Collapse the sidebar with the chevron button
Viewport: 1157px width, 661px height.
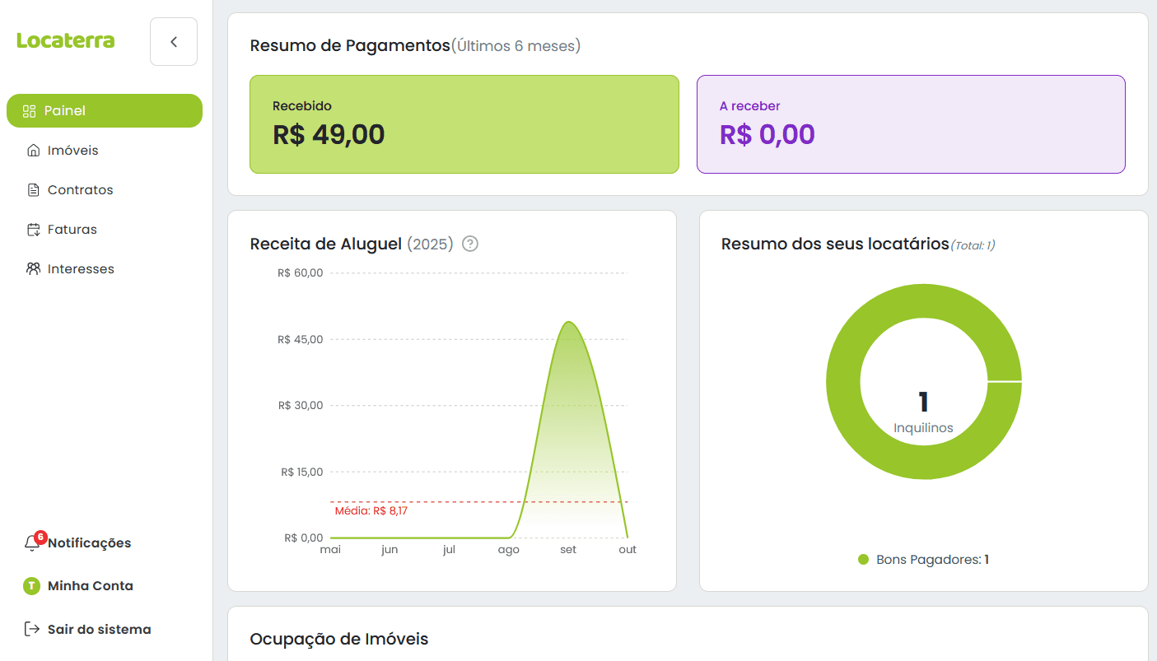click(x=174, y=42)
